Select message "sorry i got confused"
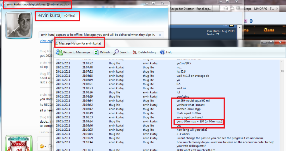The image size is (286, 151). 190,117
